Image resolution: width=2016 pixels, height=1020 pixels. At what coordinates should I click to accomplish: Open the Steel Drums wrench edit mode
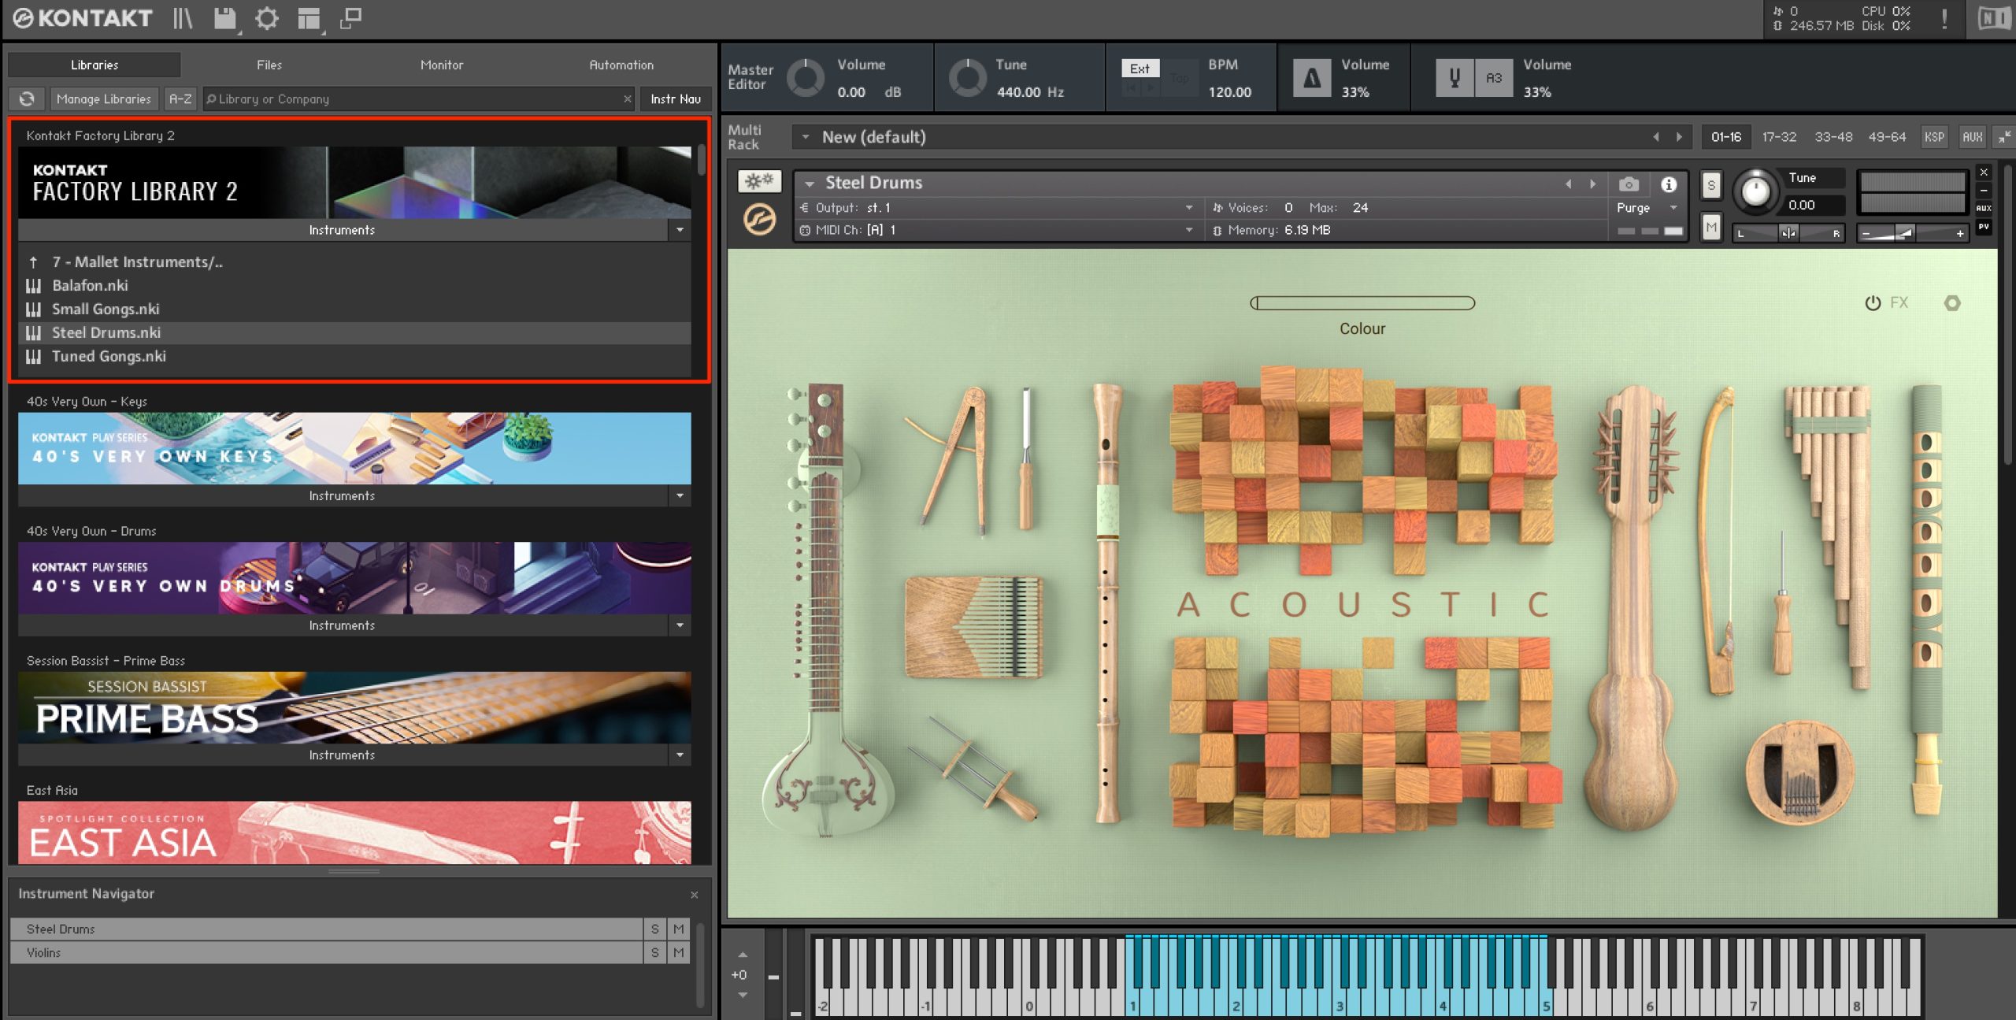(759, 182)
